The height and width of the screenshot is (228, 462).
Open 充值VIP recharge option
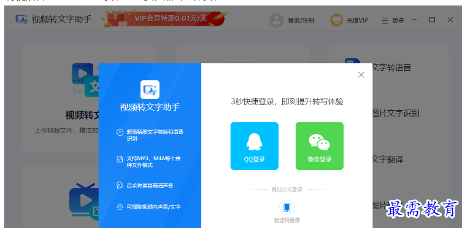coord(358,21)
